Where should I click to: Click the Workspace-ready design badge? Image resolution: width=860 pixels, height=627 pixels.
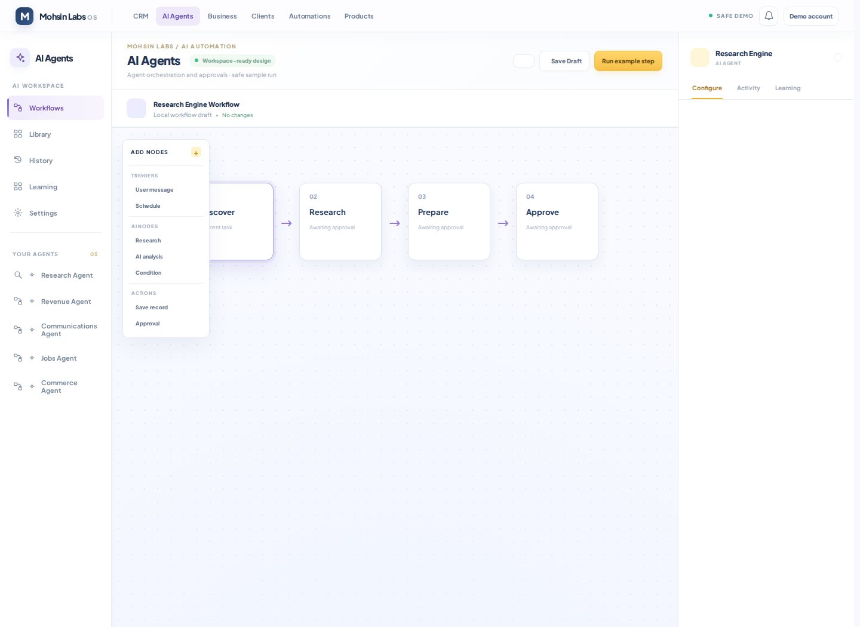pyautogui.click(x=233, y=61)
